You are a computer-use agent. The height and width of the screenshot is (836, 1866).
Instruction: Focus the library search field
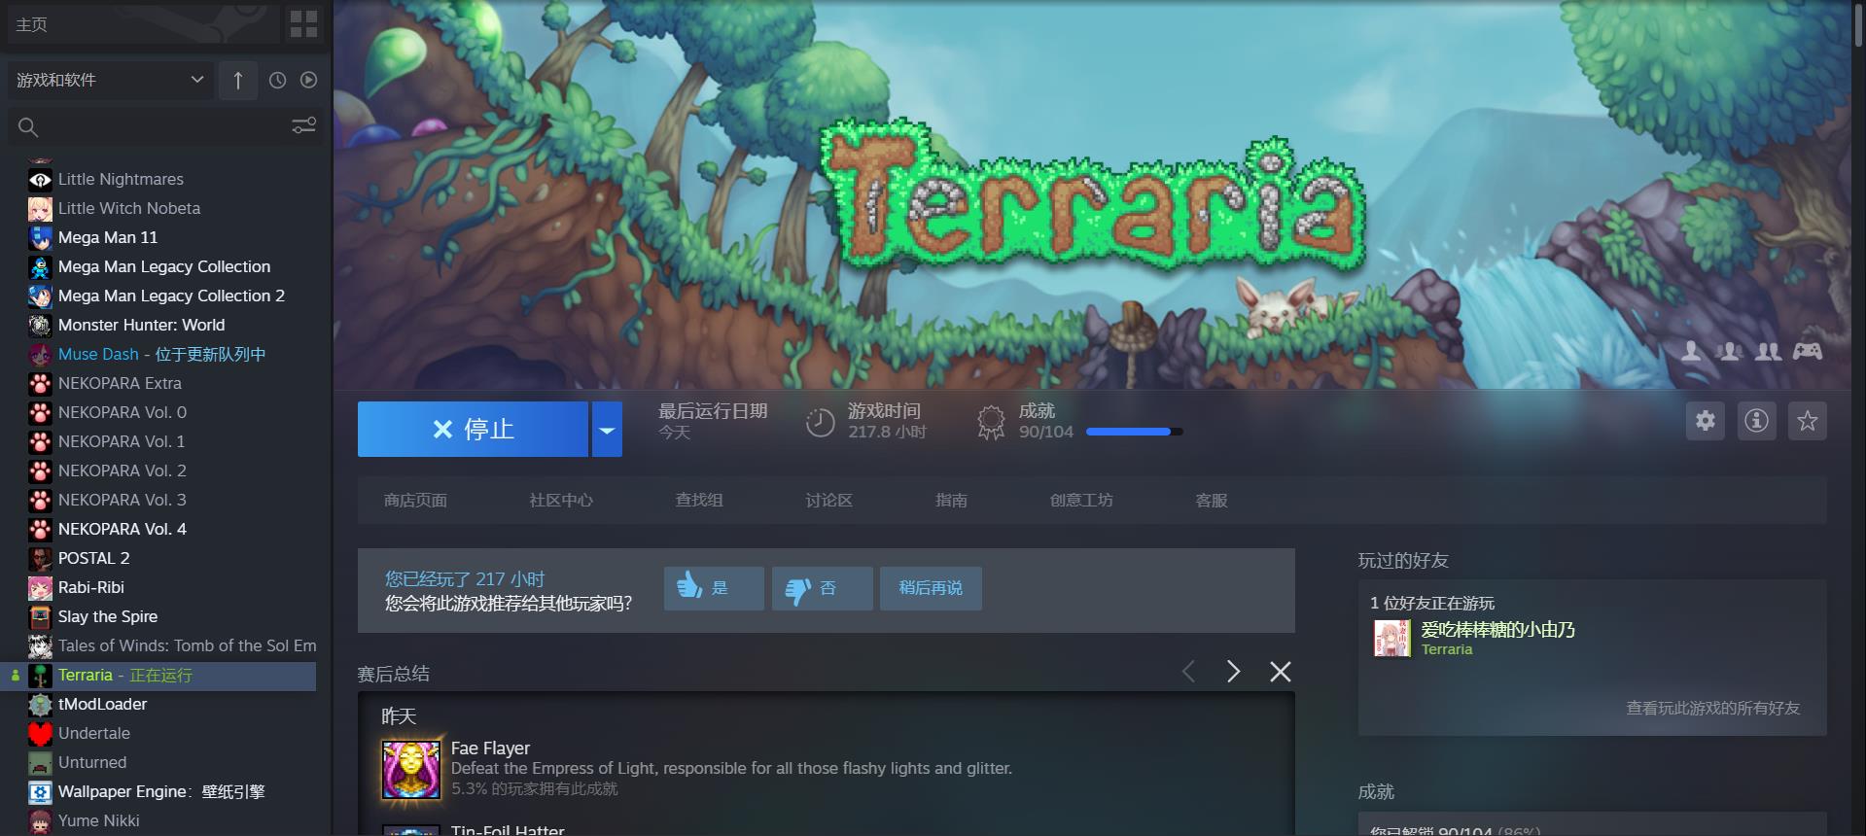tap(151, 126)
